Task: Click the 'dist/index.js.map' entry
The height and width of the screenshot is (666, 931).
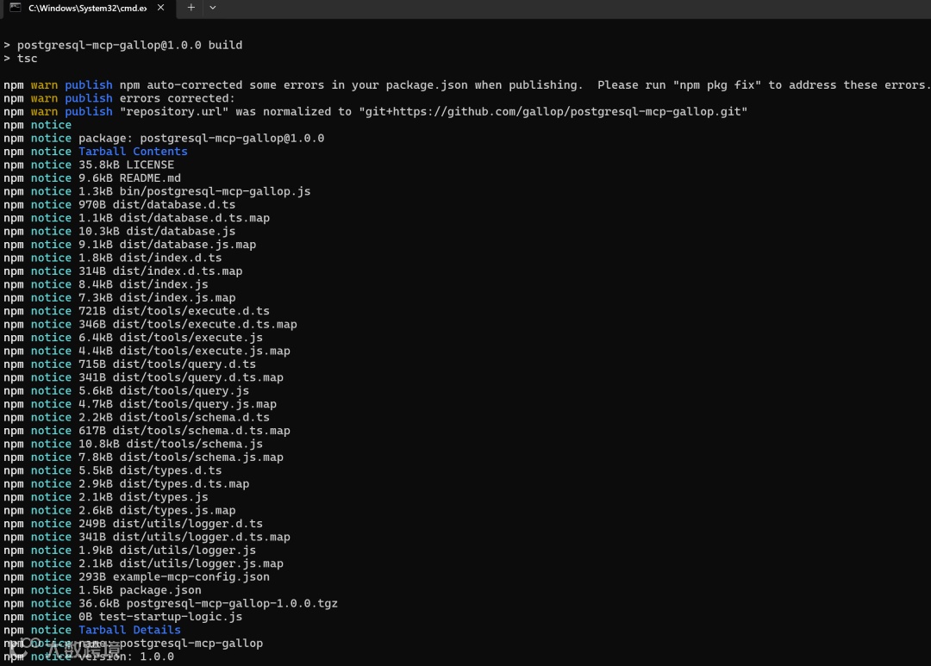Action: click(178, 298)
